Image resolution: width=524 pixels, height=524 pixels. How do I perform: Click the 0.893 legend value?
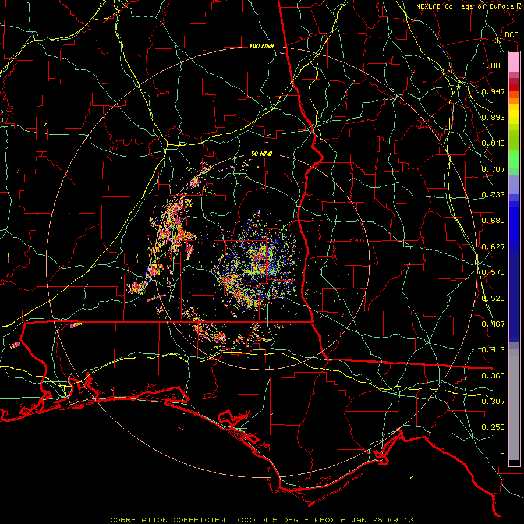tap(493, 117)
